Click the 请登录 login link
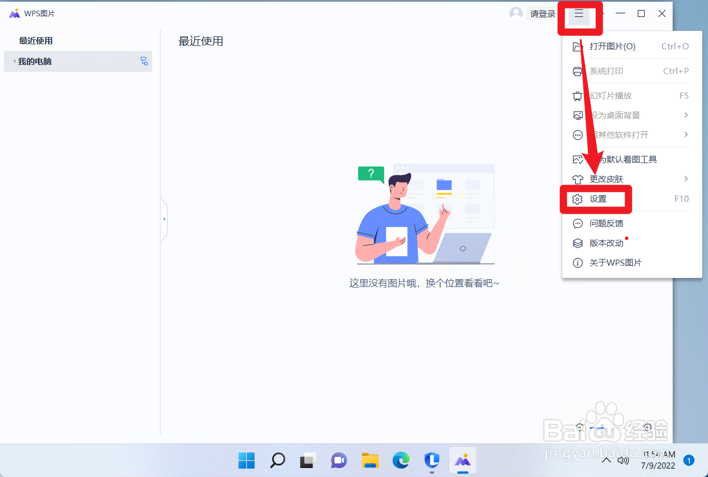The width and height of the screenshot is (708, 477). click(543, 14)
